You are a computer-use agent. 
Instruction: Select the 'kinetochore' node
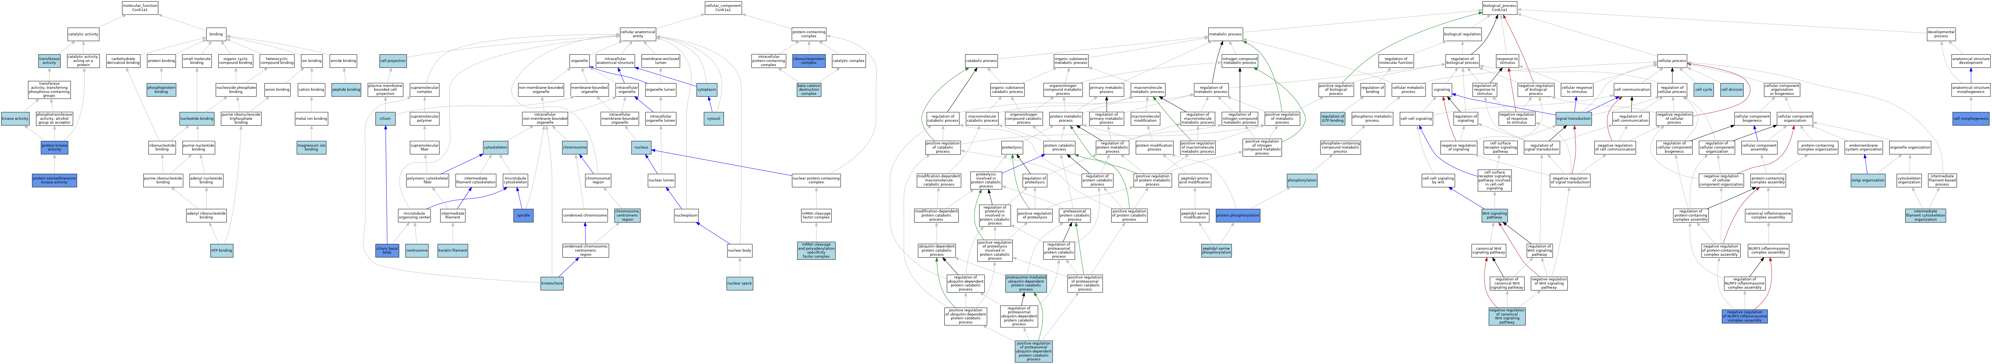coord(552,284)
